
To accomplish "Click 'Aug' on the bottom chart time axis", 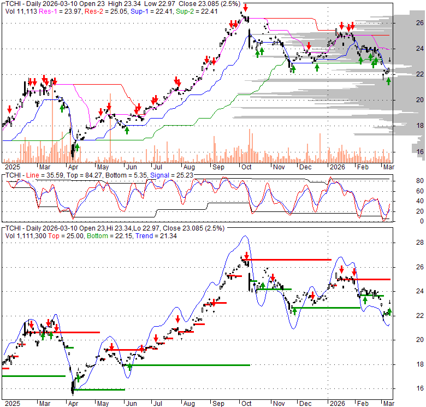I will click(x=189, y=403).
